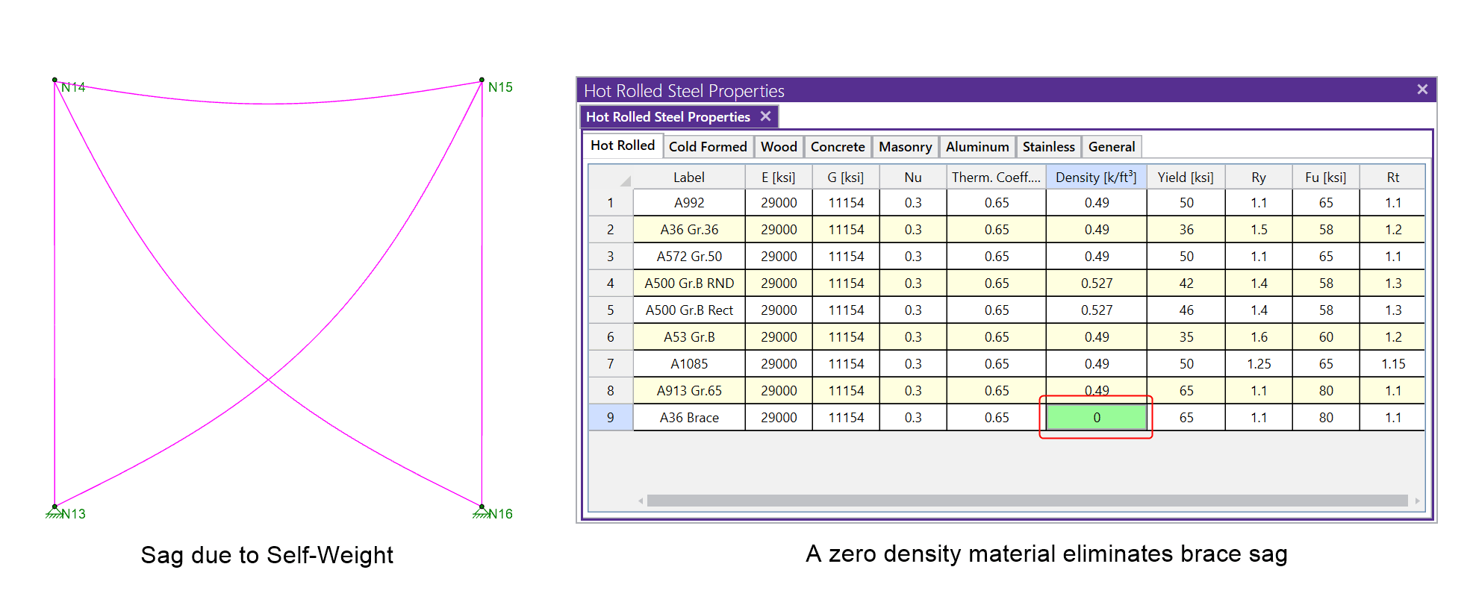
Task: Go to the Masonry tab
Action: [x=905, y=147]
